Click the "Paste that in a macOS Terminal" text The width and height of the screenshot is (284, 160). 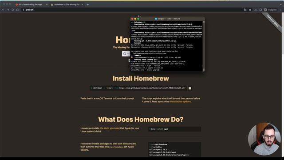[x=107, y=99]
